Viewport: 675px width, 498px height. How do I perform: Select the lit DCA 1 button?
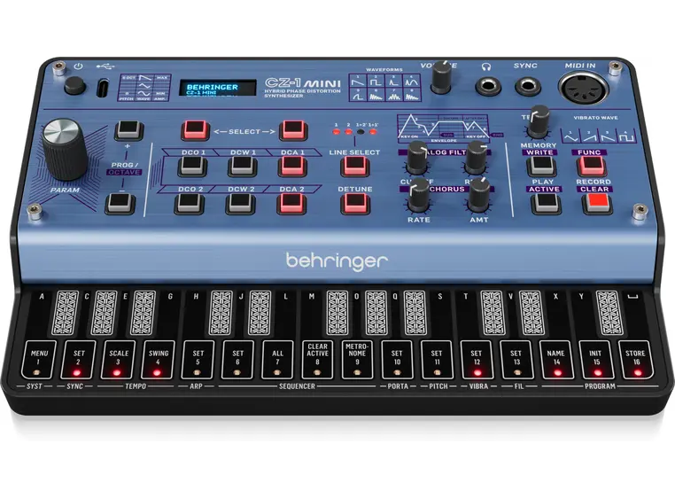[292, 167]
